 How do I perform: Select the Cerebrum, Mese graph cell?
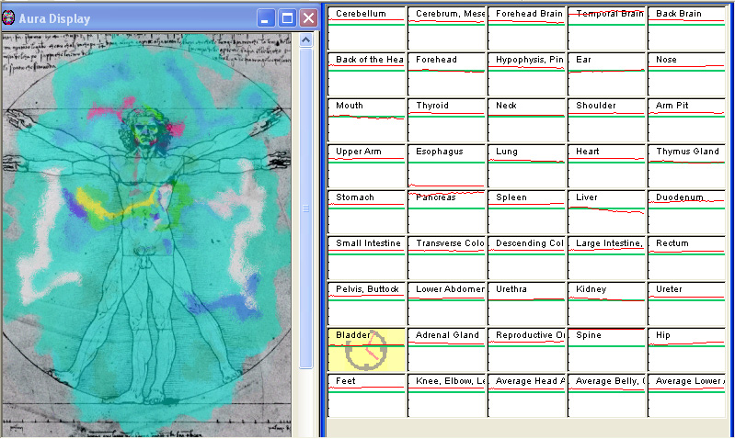pos(446,28)
